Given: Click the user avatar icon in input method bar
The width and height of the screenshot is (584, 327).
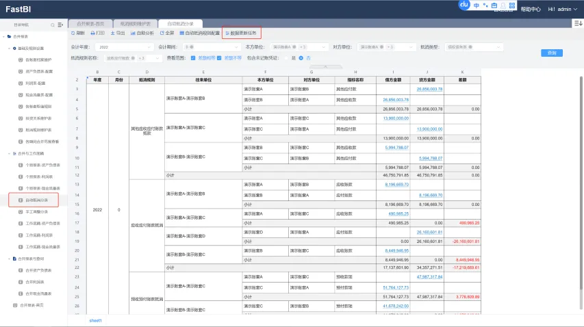Looking at the screenshot, I should [503, 5].
